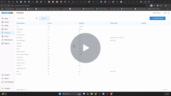Open the ZIOT Learning Center bookmark

(75, 9)
